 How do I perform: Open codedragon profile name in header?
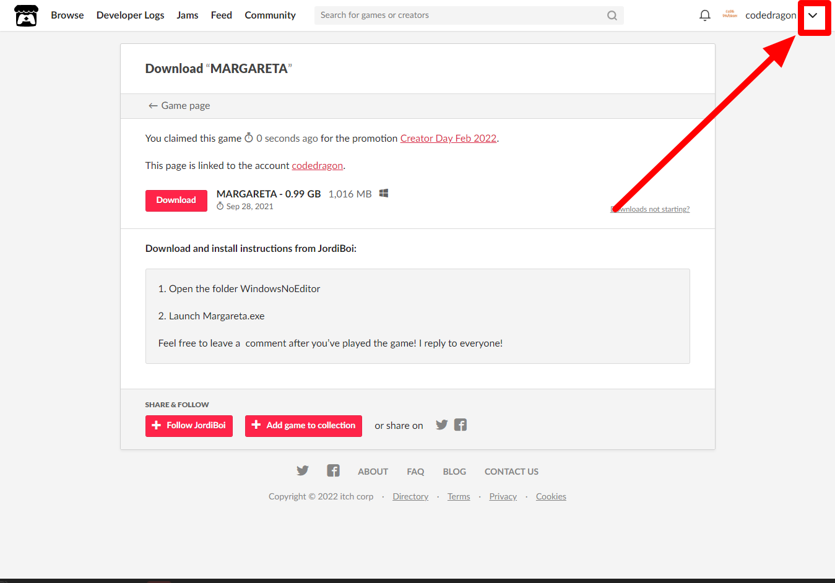click(771, 15)
